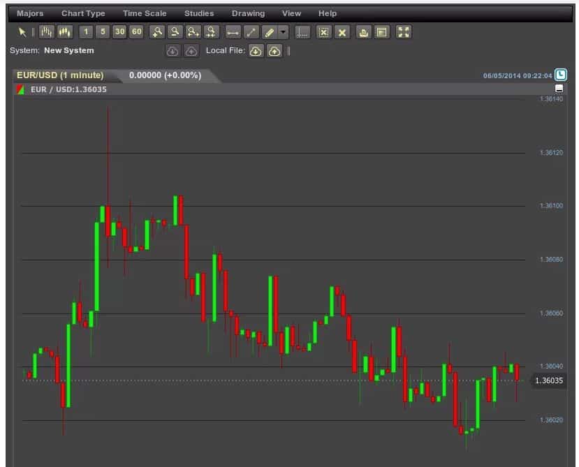Image resolution: width=579 pixels, height=467 pixels.
Task: Minimize the EUR / USD chart panel
Action: click(x=559, y=89)
